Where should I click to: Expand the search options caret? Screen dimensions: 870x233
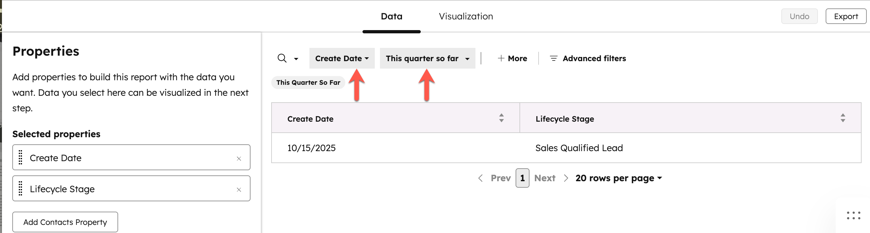[x=296, y=59]
